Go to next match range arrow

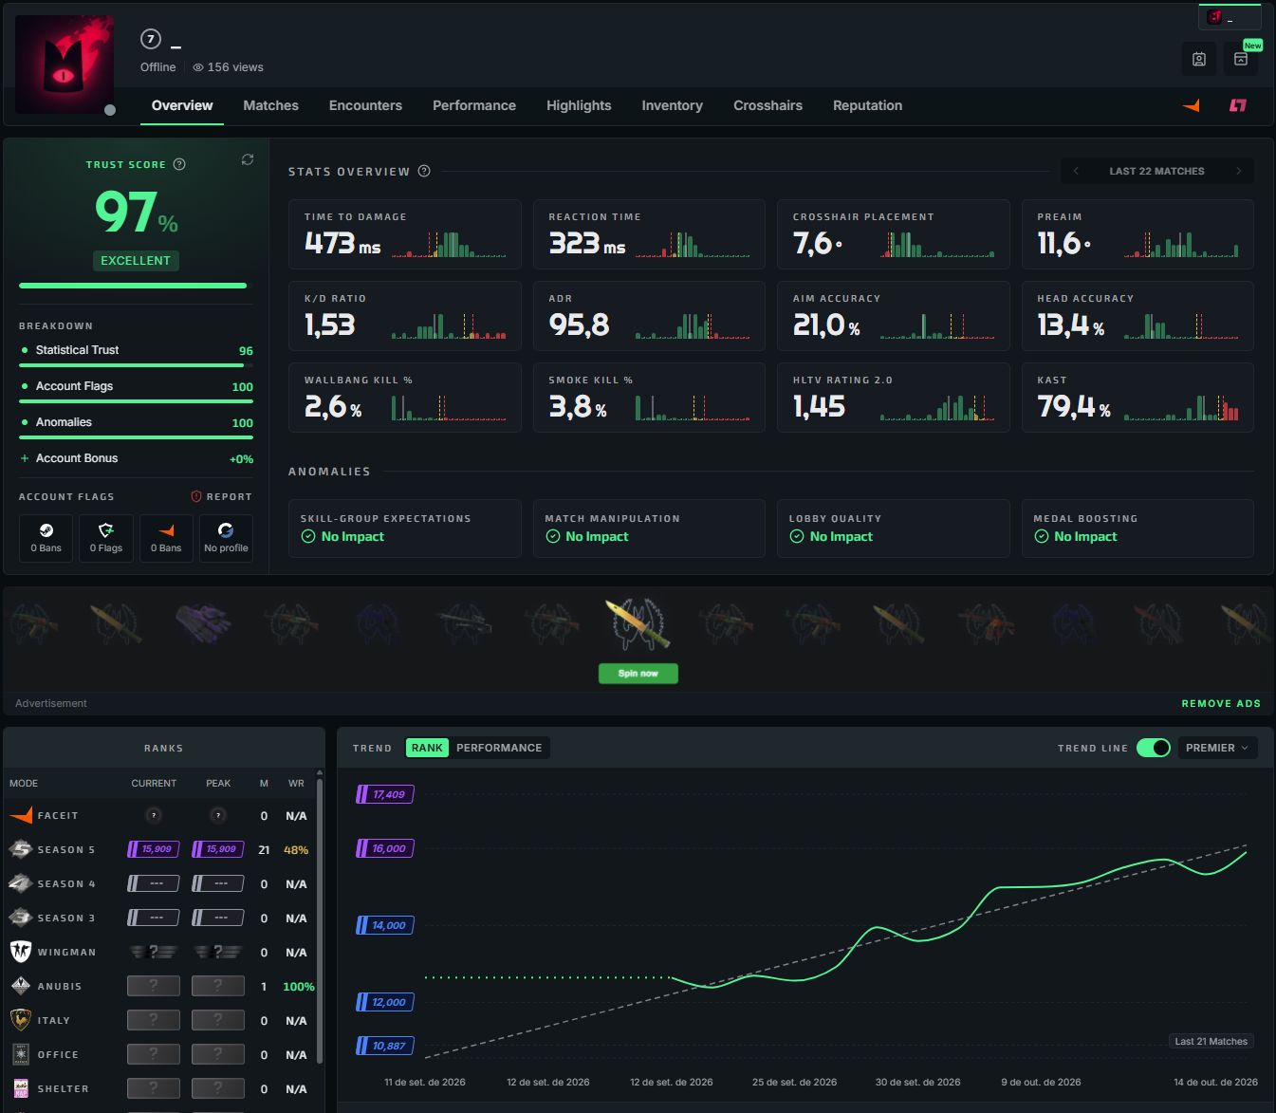[x=1238, y=171]
